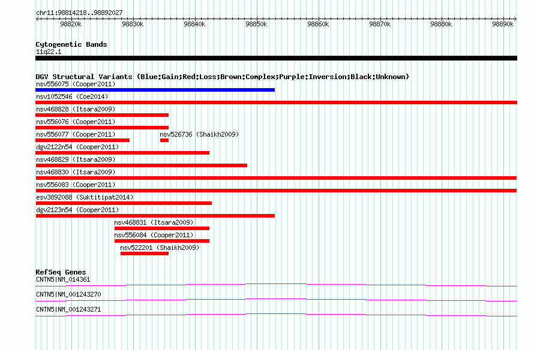Image resolution: width=534 pixels, height=350 pixels.
Task: Click the chr11:98814218..98892027 coordinate label
Action: pos(79,13)
